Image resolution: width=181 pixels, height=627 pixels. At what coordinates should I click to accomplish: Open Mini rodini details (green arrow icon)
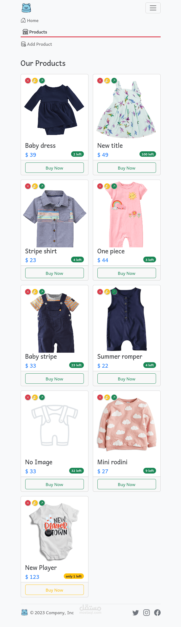pos(114,397)
